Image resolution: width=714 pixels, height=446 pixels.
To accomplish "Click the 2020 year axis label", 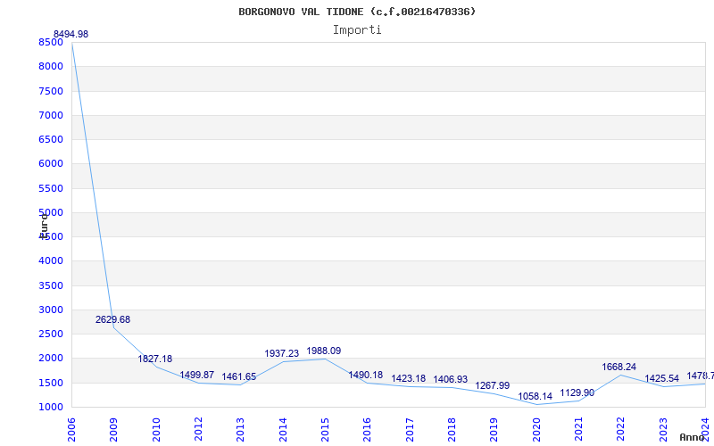I will click(x=537, y=428).
